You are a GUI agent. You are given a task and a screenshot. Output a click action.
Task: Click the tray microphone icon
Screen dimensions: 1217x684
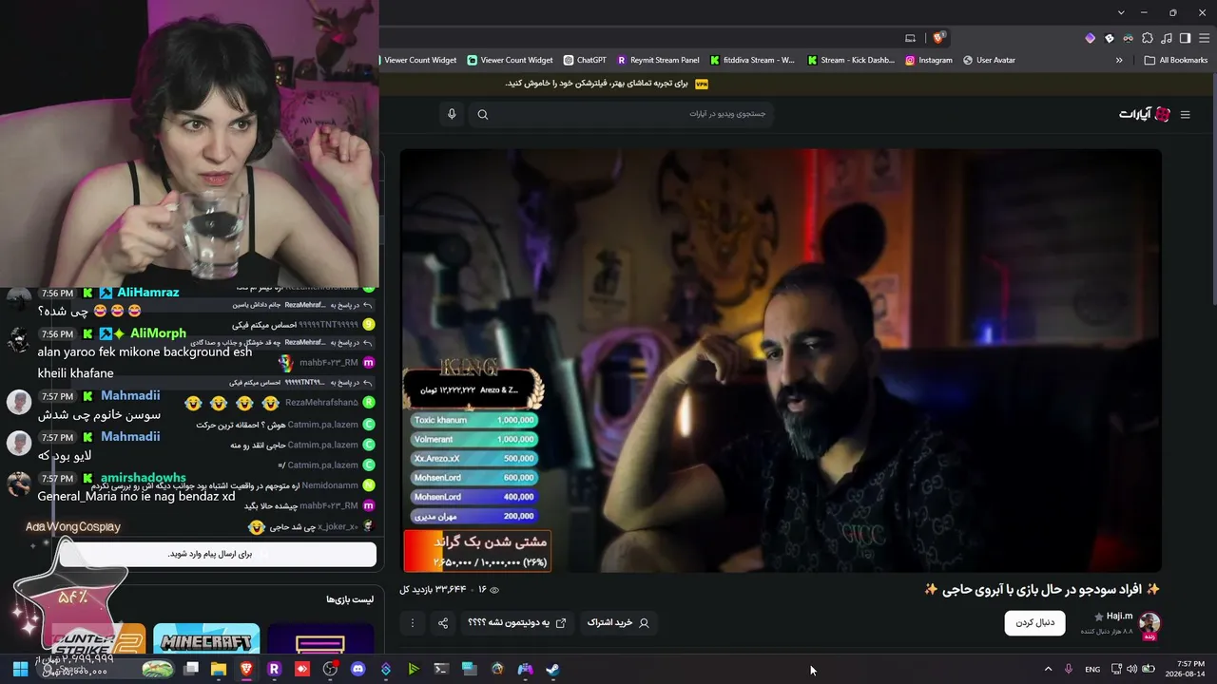pos(1069,669)
